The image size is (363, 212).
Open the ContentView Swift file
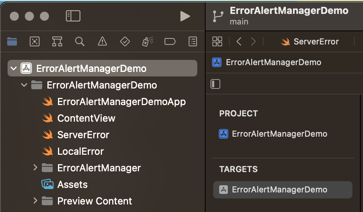point(86,118)
